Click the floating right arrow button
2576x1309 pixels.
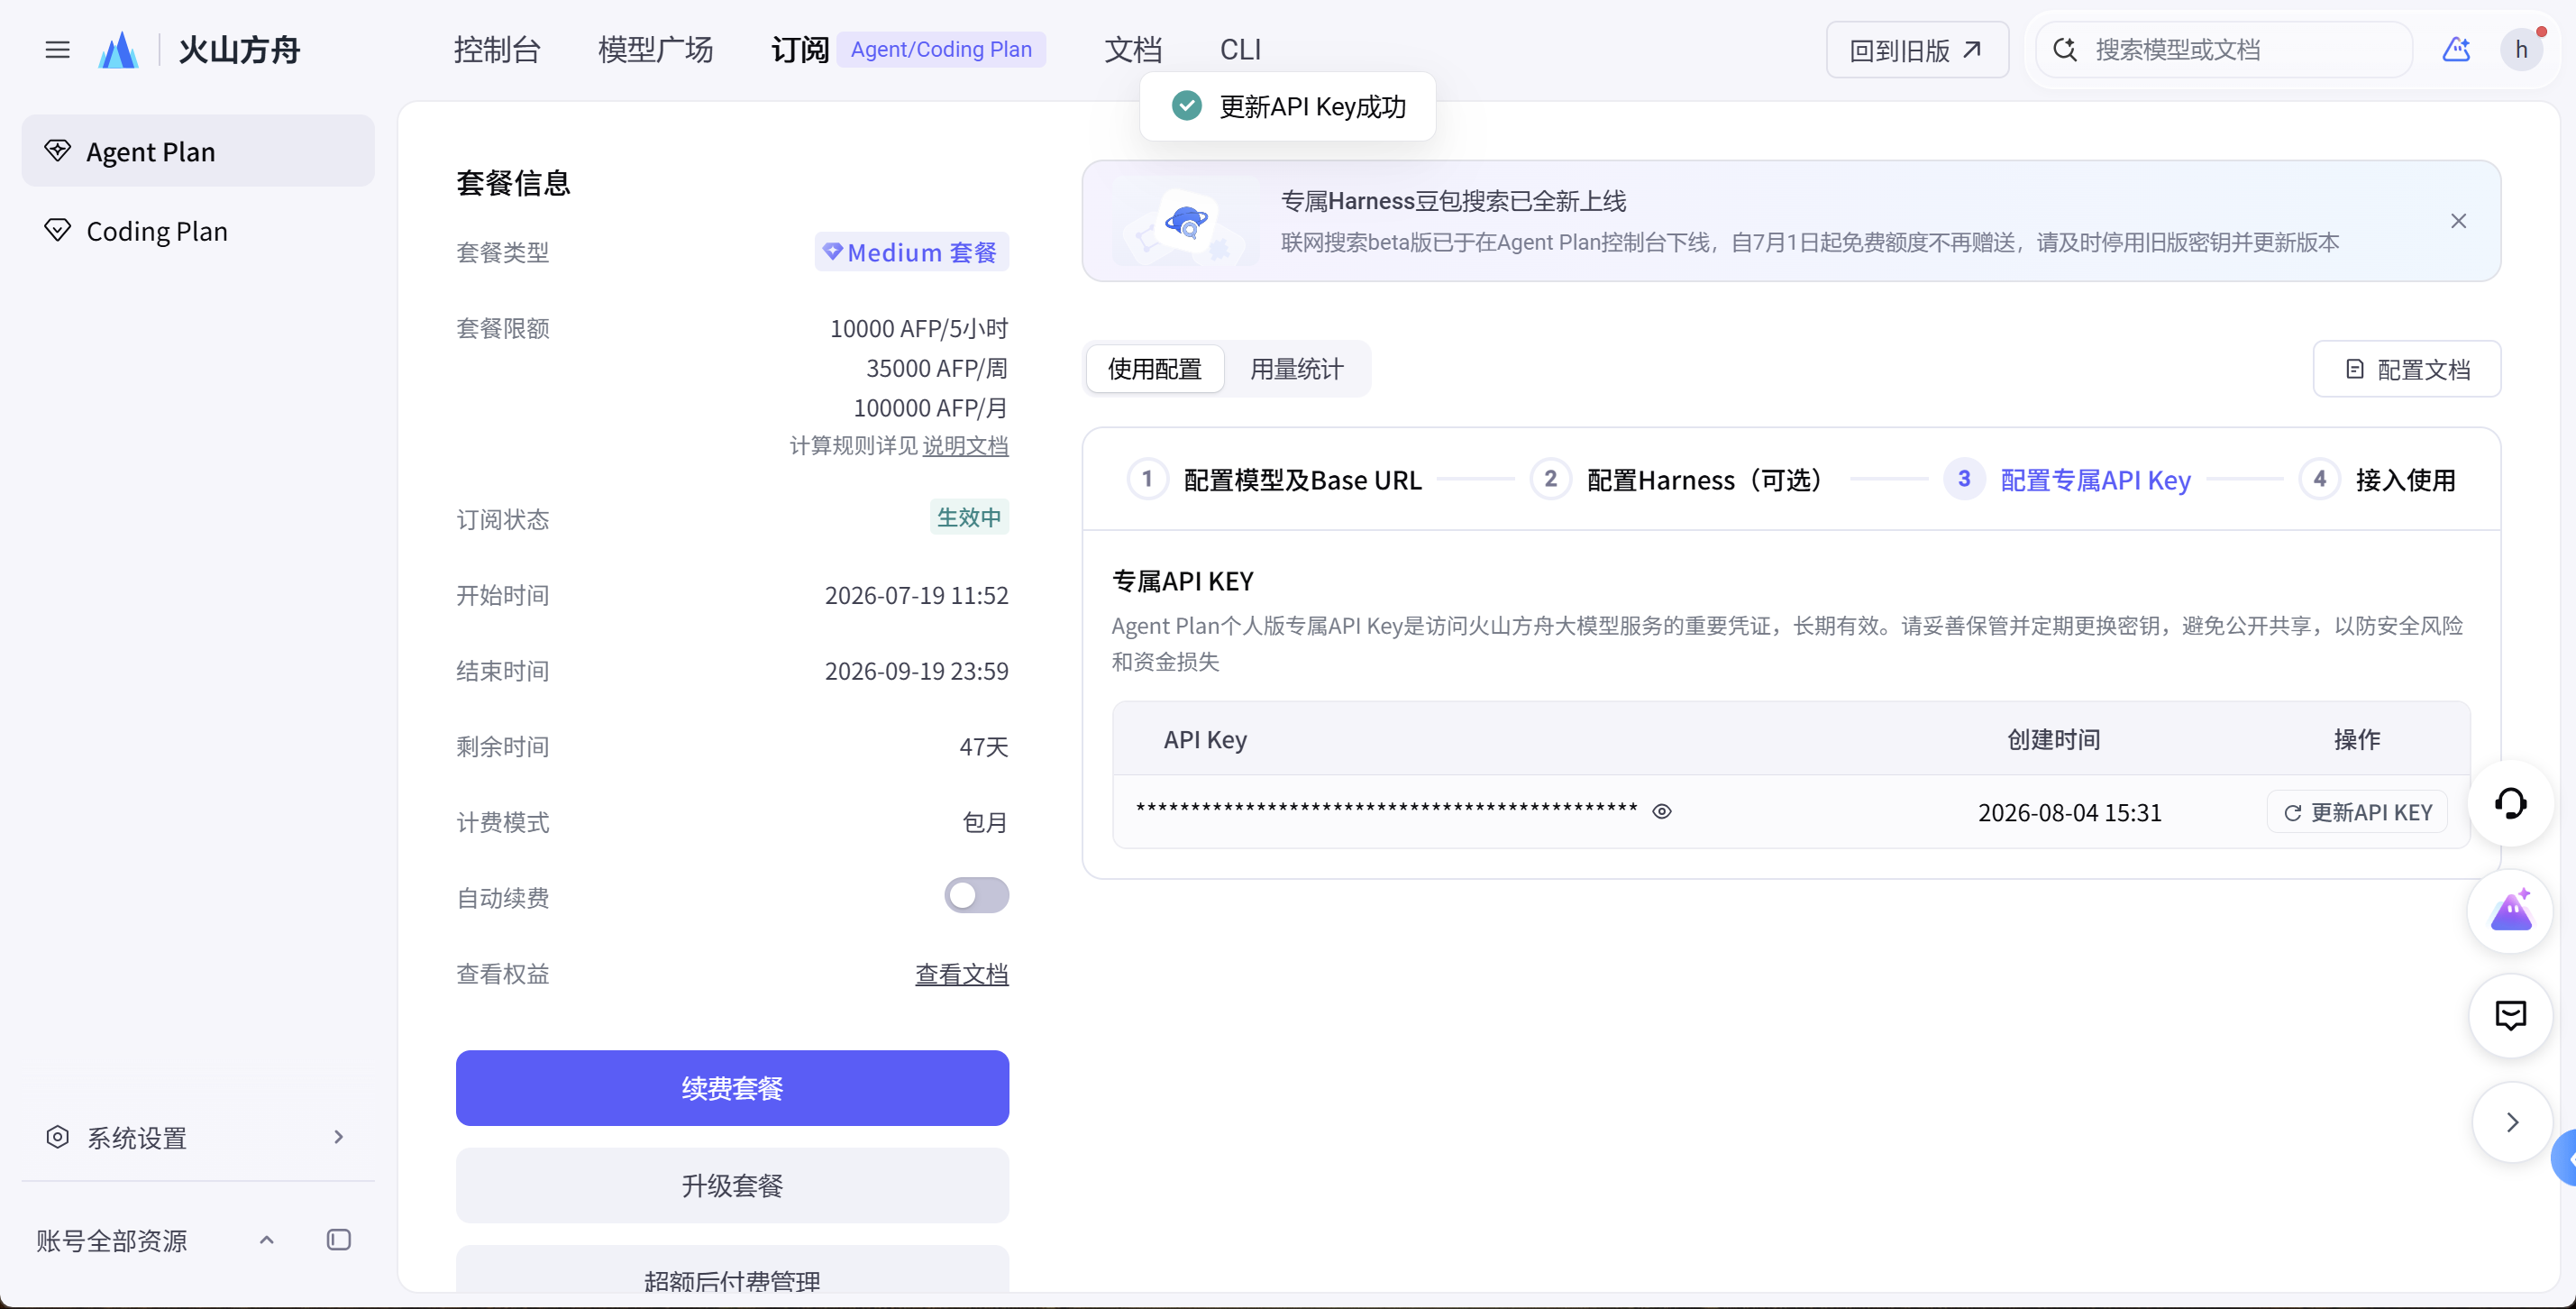click(x=2512, y=1122)
